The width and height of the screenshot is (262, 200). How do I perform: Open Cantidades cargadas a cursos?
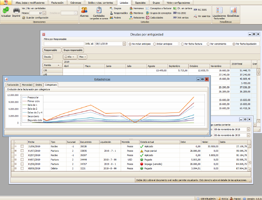coord(99,11)
